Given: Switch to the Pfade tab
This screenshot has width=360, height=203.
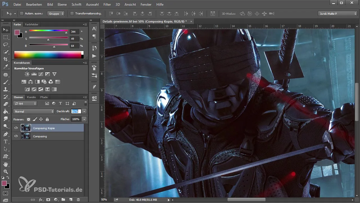Looking at the screenshot, I should click(x=44, y=97).
